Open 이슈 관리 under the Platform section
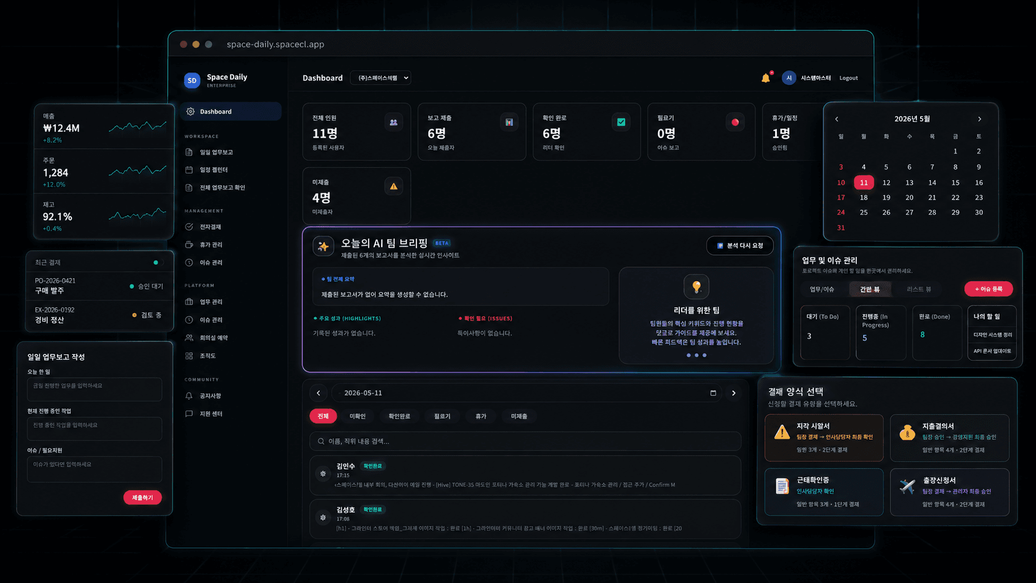Image resolution: width=1036 pixels, height=583 pixels. (211, 320)
